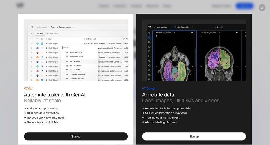Toggle the blue status check in row 9

coord(42,80)
